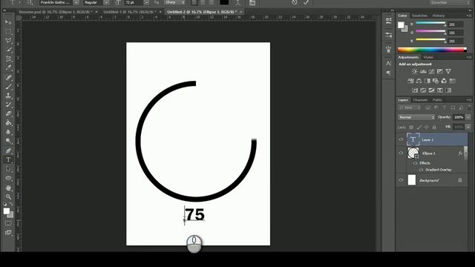Open the layer filter Kind dropdown

coord(410,108)
